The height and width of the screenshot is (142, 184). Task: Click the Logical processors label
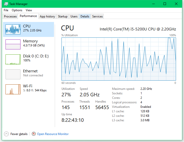click(x=124, y=102)
